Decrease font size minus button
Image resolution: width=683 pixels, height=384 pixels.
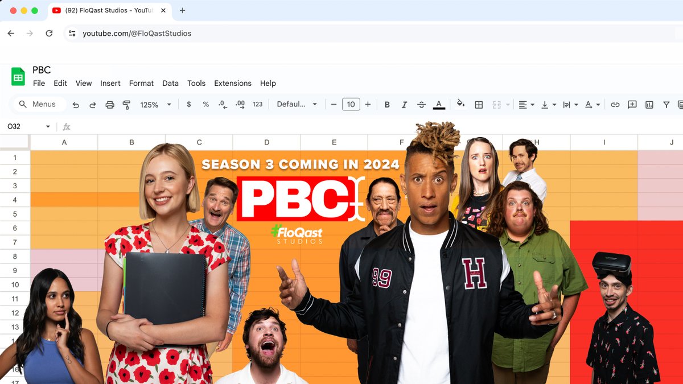pyautogui.click(x=334, y=105)
